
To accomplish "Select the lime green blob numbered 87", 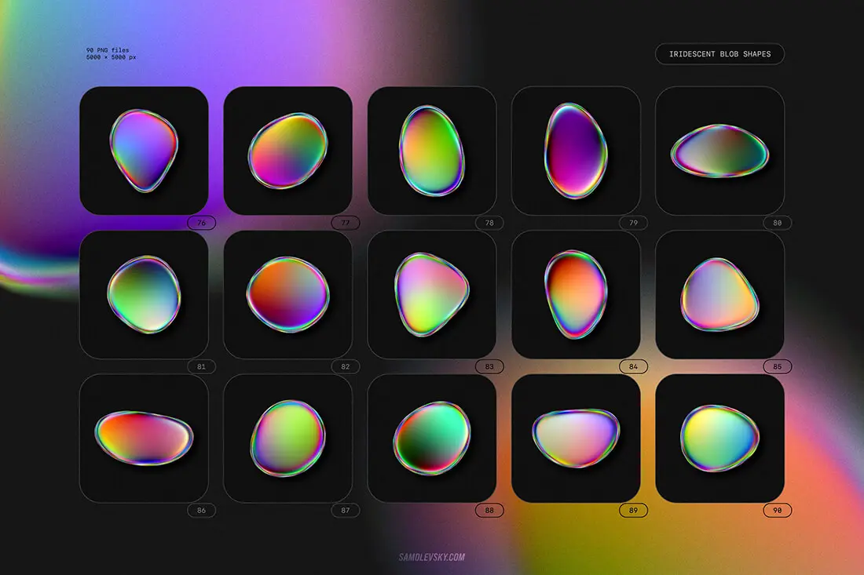I will [287, 438].
